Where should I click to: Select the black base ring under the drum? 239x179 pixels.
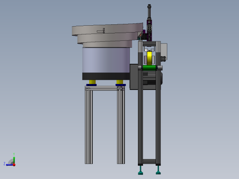coord(106,76)
